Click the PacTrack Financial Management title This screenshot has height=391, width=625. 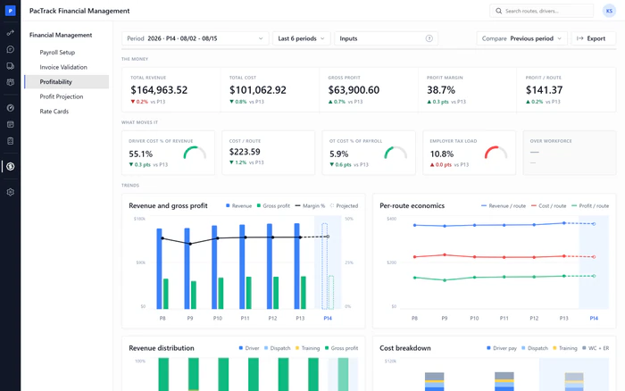(x=79, y=11)
